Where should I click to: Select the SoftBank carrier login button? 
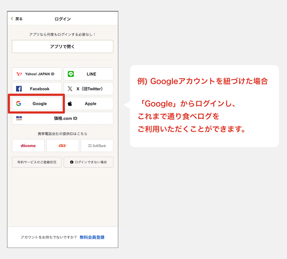(97, 145)
